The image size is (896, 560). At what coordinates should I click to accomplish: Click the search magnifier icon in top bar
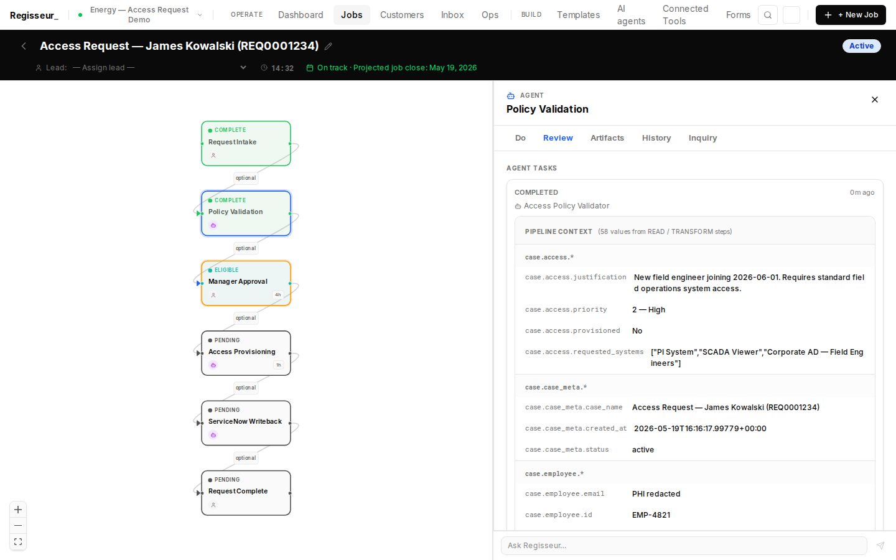[768, 15]
